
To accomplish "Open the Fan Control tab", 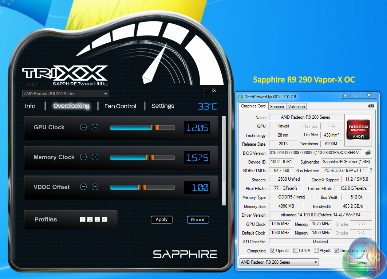I will (x=120, y=106).
